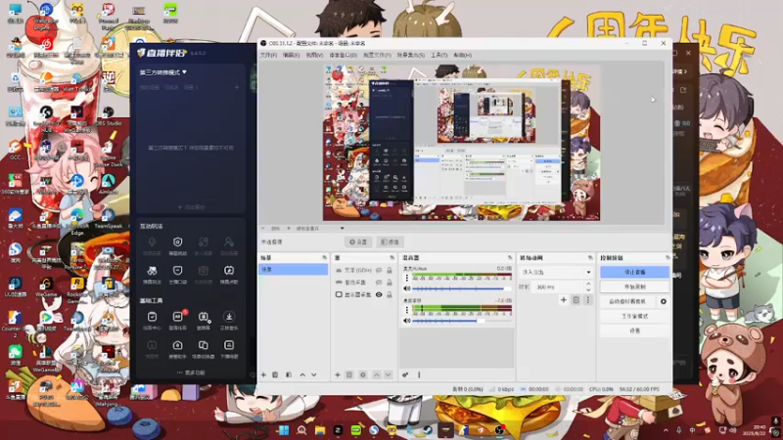Open the Edit menu in OBS

[x=291, y=56]
